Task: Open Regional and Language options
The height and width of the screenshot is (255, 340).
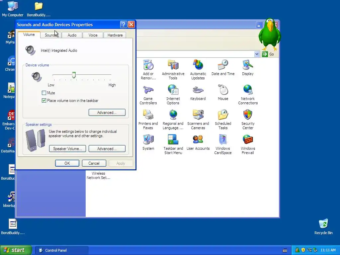Action: tap(173, 120)
